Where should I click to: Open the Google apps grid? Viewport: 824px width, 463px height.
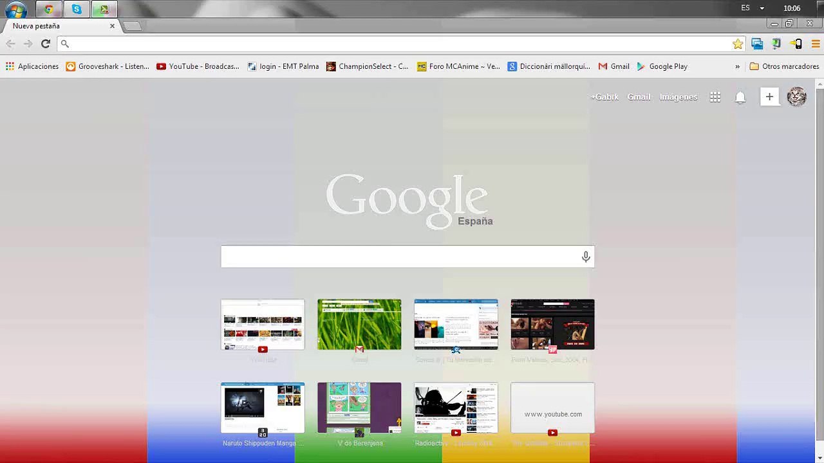pos(715,97)
